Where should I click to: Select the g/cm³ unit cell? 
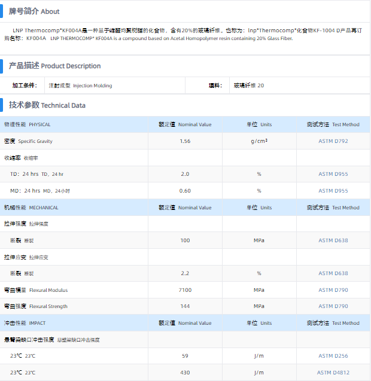tap(259, 141)
